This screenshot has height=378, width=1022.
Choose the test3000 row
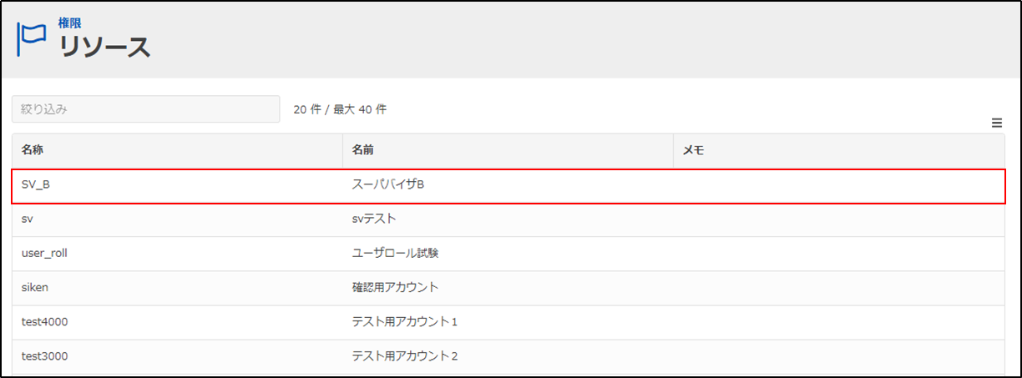click(x=44, y=355)
